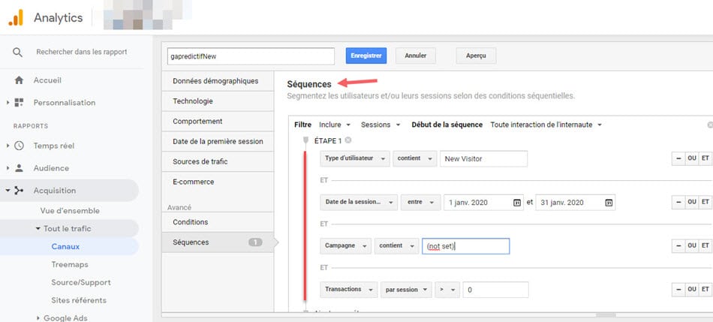The width and height of the screenshot is (713, 322).
Task: Click the Personnalisation dashboard icon
Action: (19, 102)
